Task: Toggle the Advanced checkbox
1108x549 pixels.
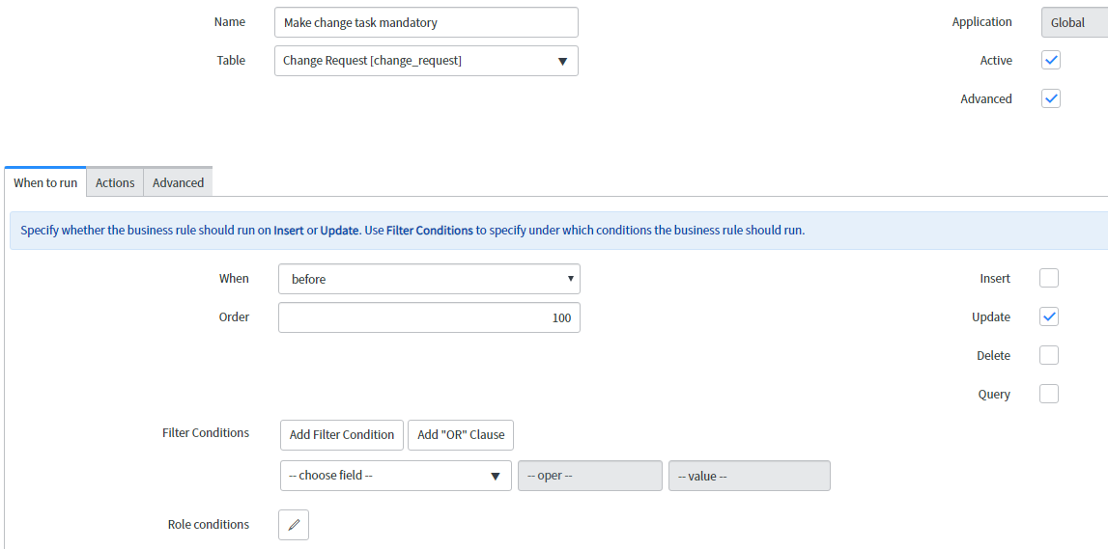Action: point(1051,98)
